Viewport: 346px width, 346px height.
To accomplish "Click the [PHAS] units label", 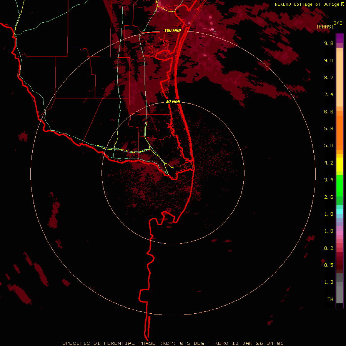I will pos(325,27).
